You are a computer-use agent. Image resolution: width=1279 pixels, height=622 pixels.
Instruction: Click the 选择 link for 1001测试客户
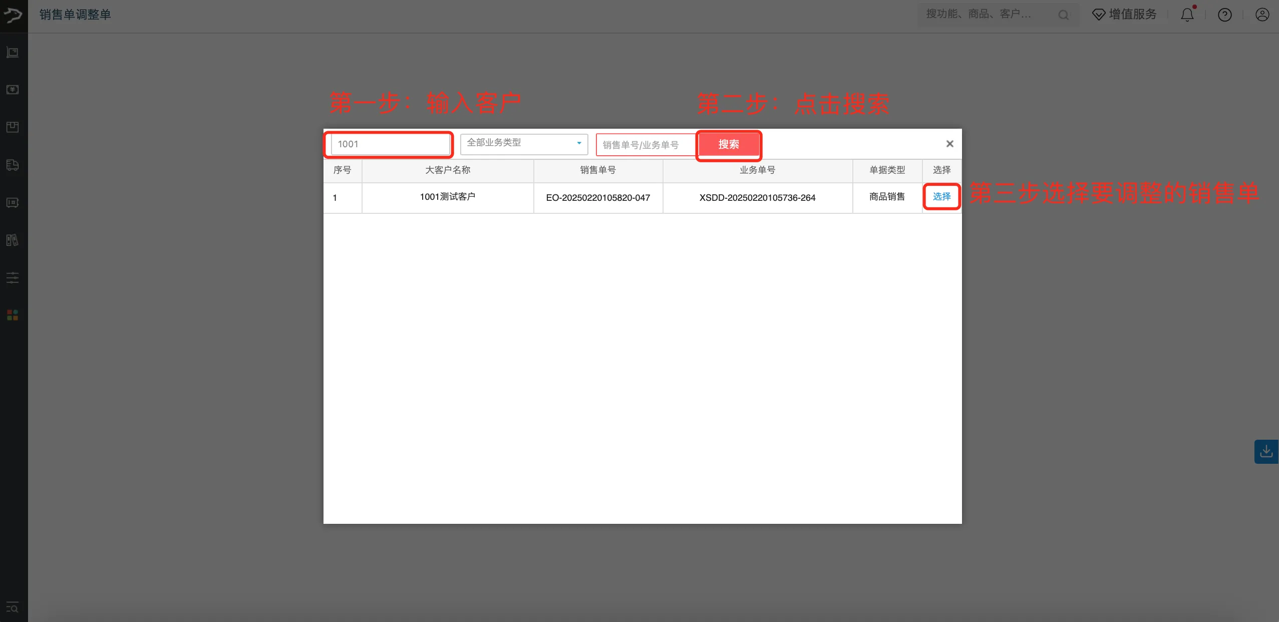pyautogui.click(x=941, y=197)
